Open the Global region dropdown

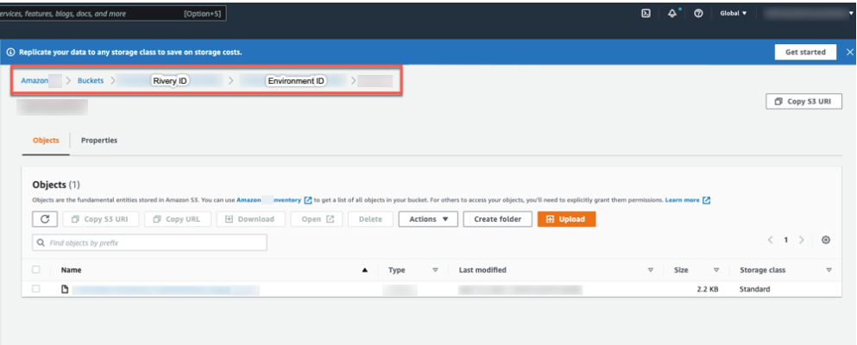734,14
